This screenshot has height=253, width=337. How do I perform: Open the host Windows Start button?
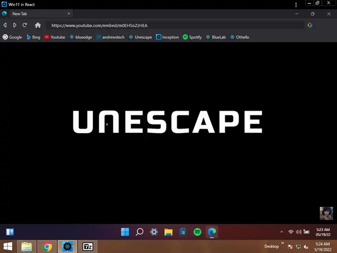(8, 246)
